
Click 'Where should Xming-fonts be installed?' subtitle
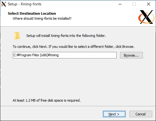point(42,18)
